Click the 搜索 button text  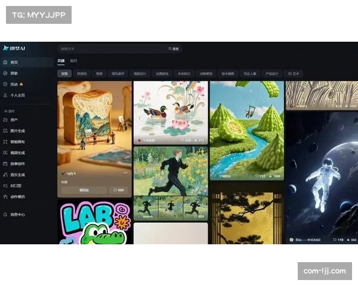pyautogui.click(x=175, y=49)
